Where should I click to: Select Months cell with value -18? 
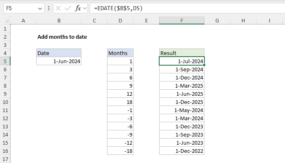pos(121,151)
